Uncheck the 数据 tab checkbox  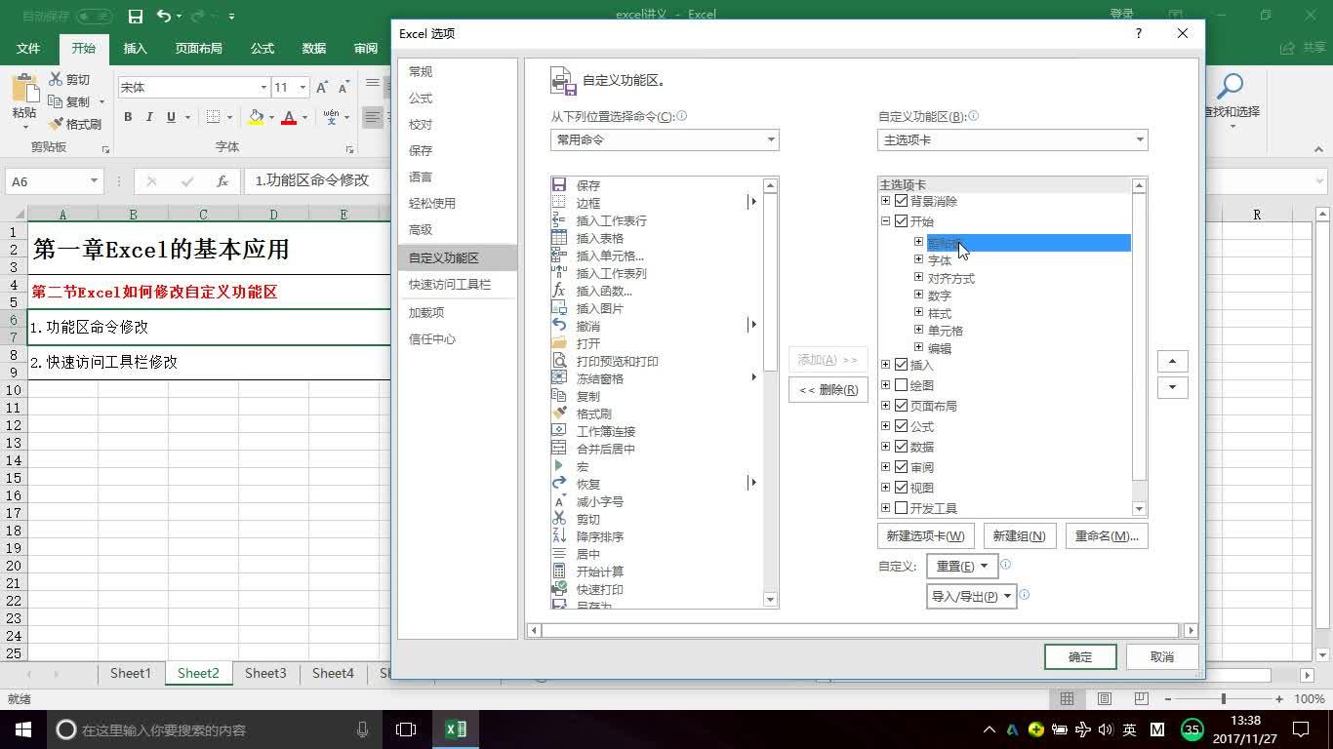click(901, 447)
